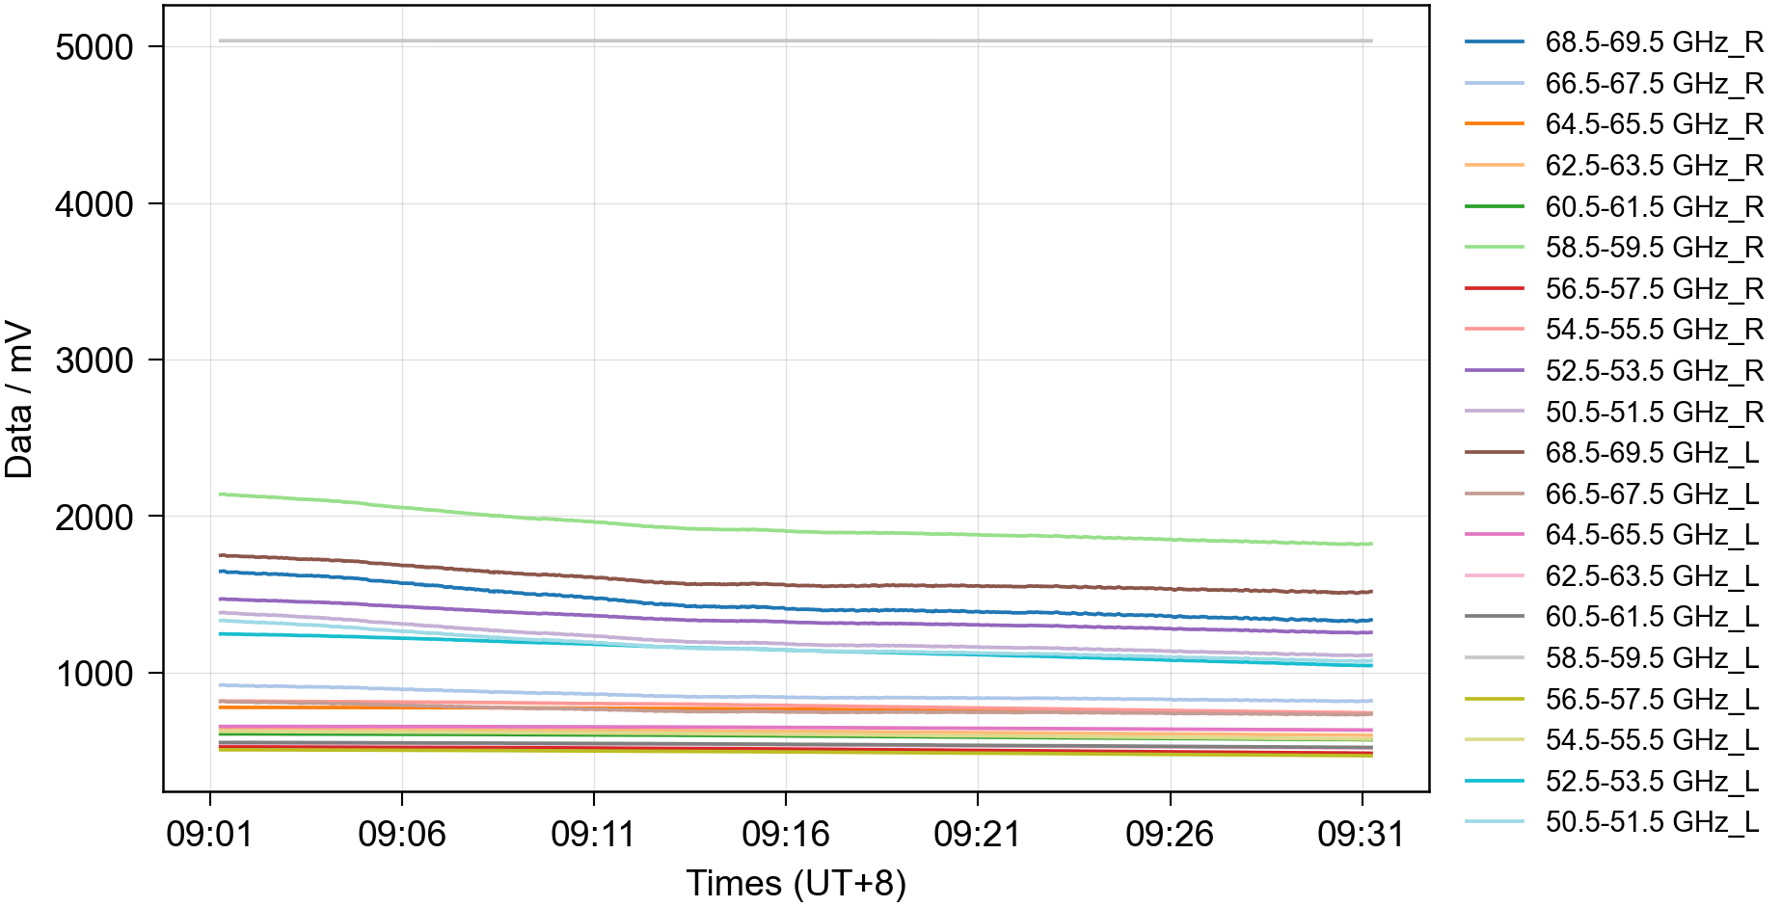This screenshot has height=907, width=1781.
Task: Click the 'Data / mV' y-axis title
Action: 19,400
